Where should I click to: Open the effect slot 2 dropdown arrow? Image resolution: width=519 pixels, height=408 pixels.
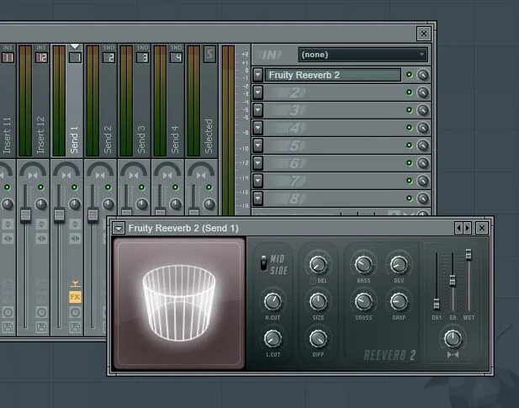(x=258, y=93)
